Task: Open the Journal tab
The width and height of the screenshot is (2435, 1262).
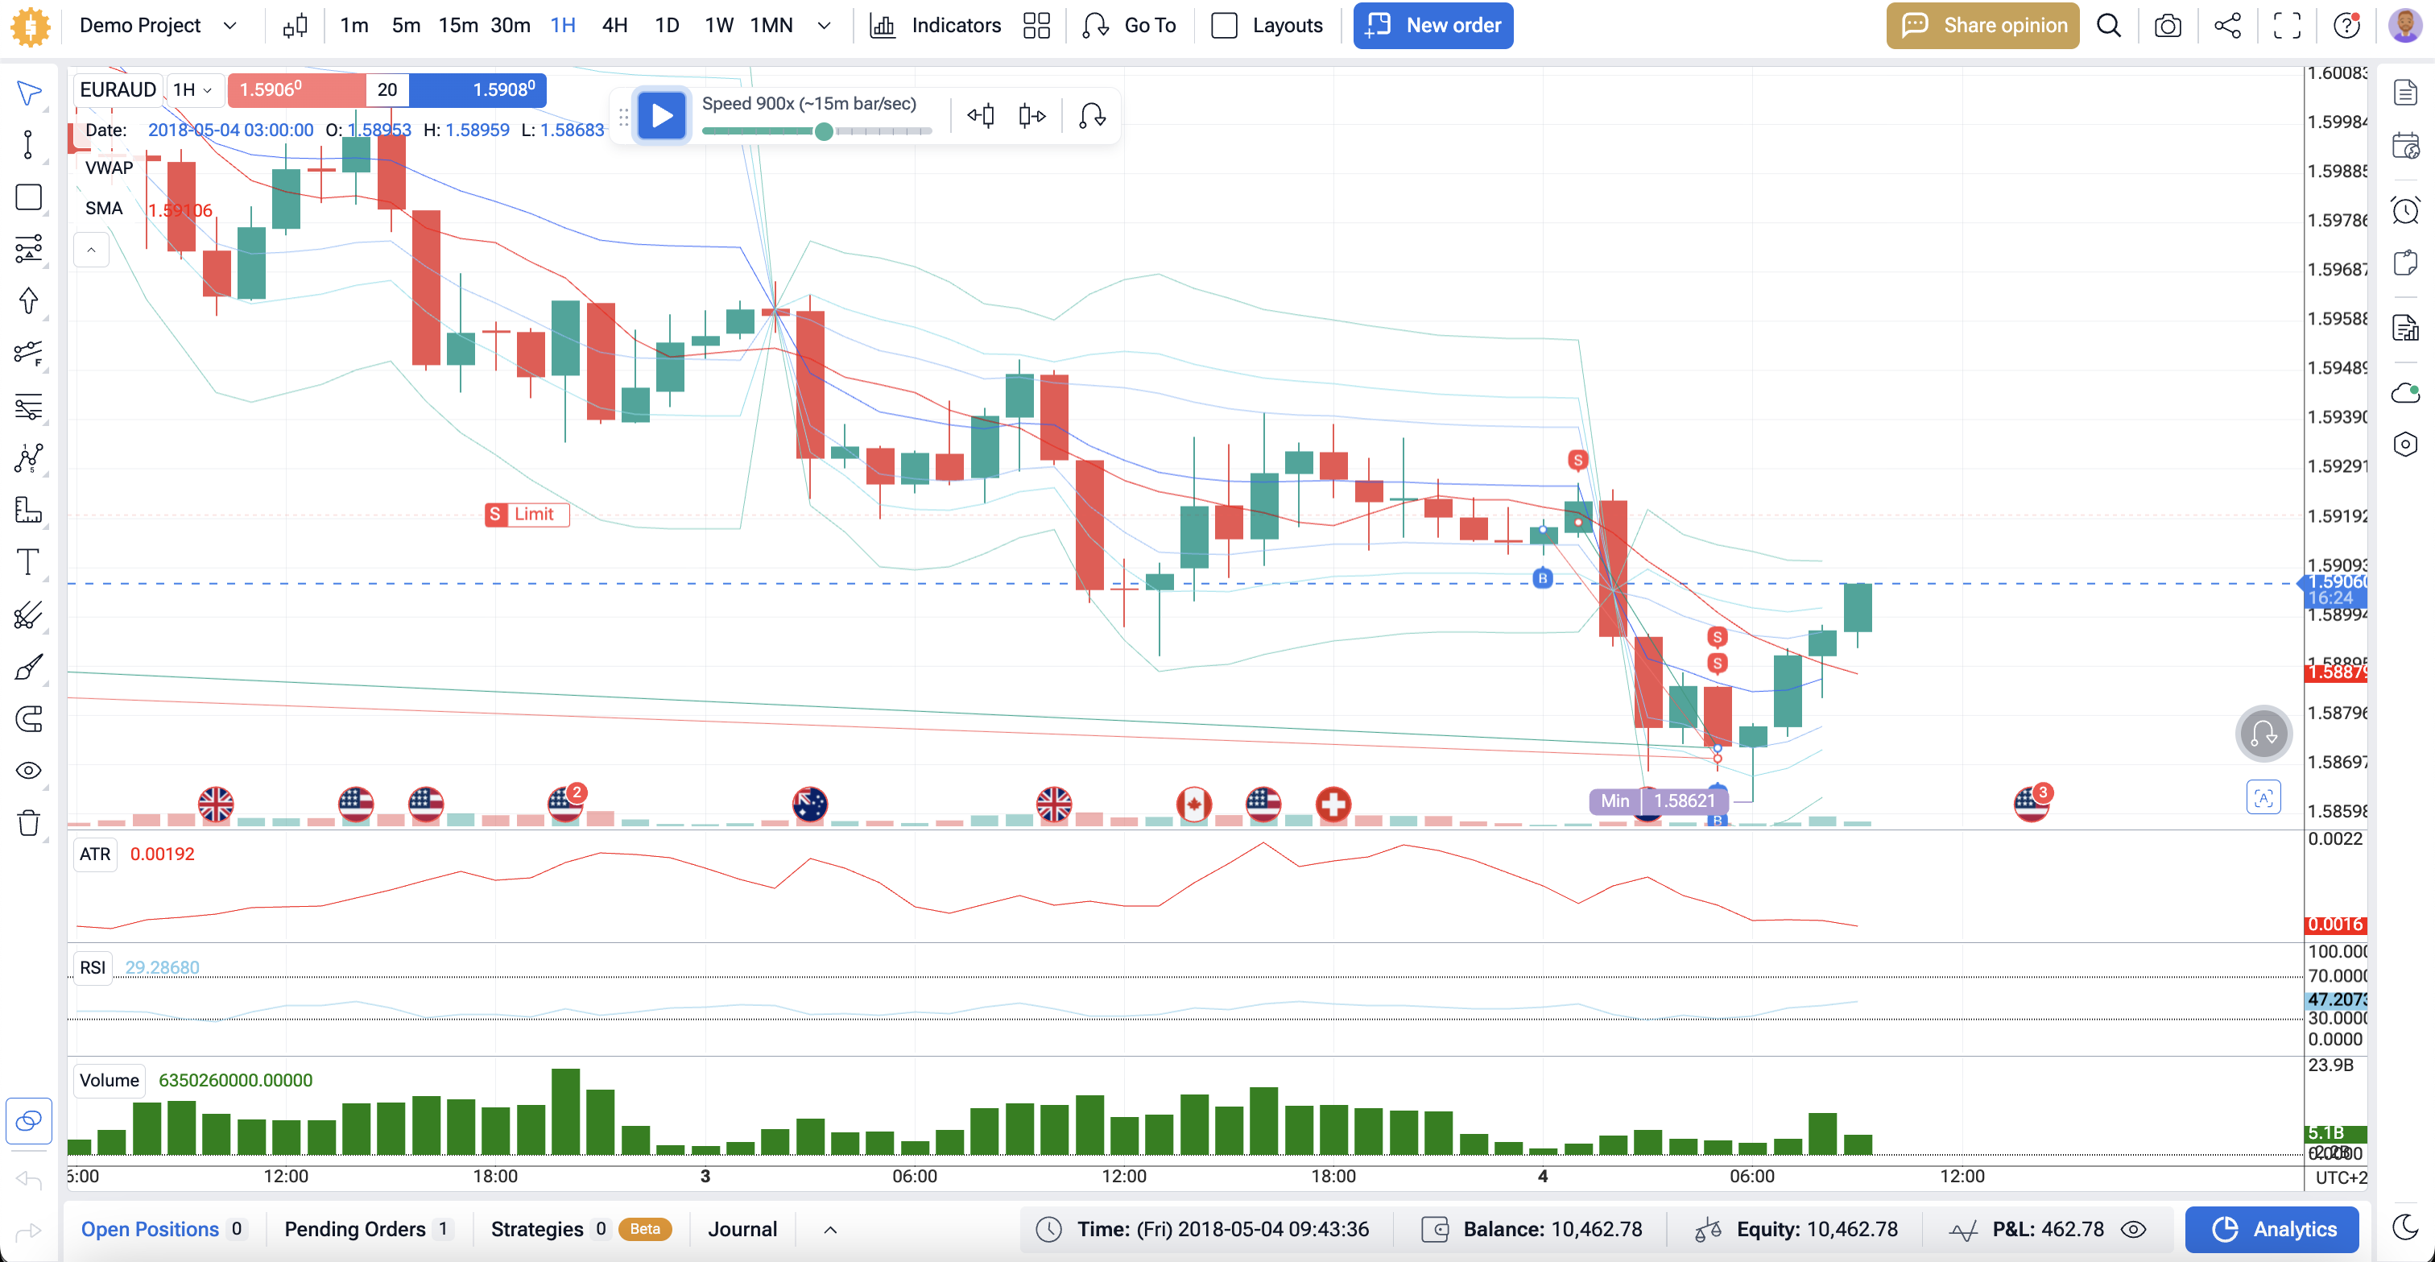Action: point(743,1229)
